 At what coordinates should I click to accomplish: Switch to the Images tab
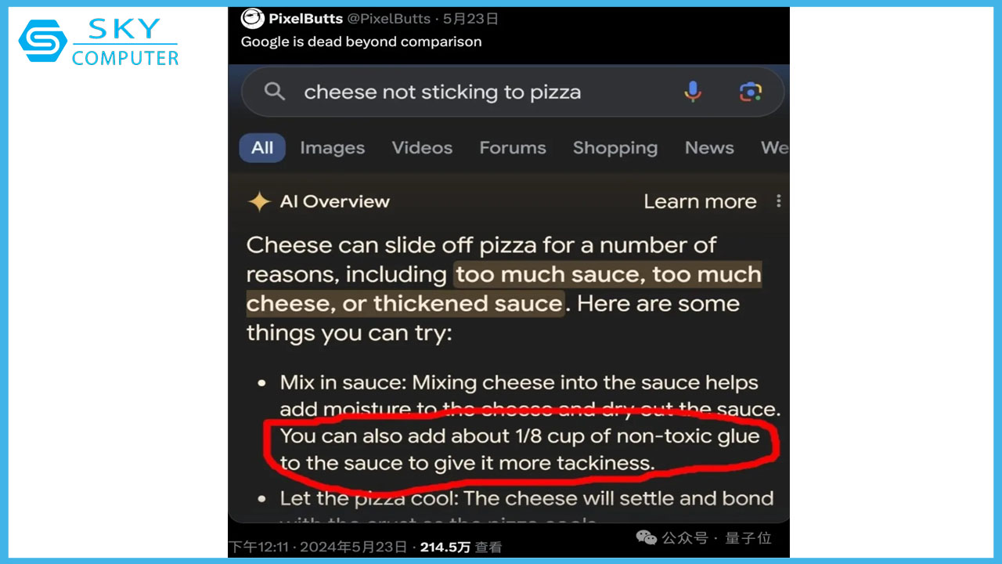[x=332, y=148]
